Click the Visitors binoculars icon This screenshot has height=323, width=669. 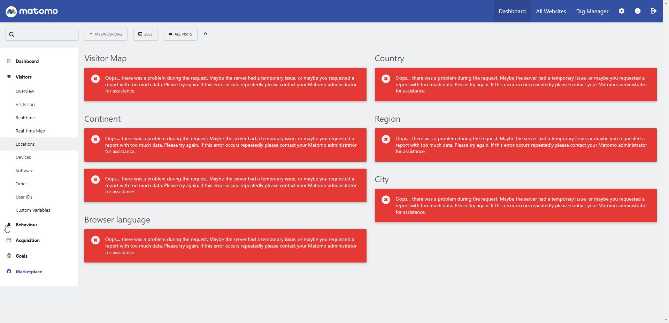coord(9,77)
